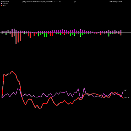The width and height of the screenshot is (131, 131).
Task: Click the 'Daily PVM' title text
Action: pos(5,2)
